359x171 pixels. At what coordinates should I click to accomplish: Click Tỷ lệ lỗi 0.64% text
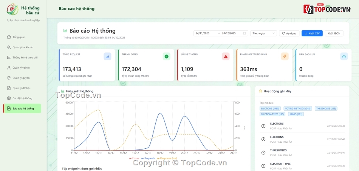point(189,76)
